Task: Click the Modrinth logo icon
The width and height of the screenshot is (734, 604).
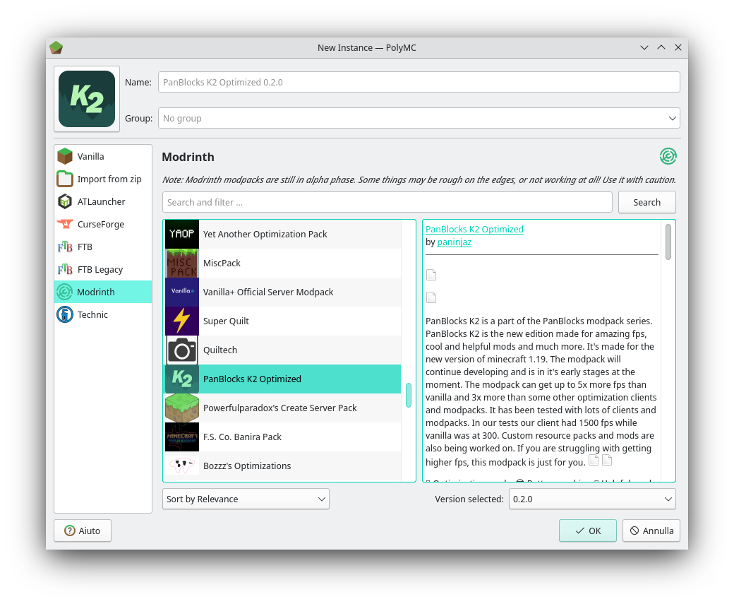Action: point(668,156)
